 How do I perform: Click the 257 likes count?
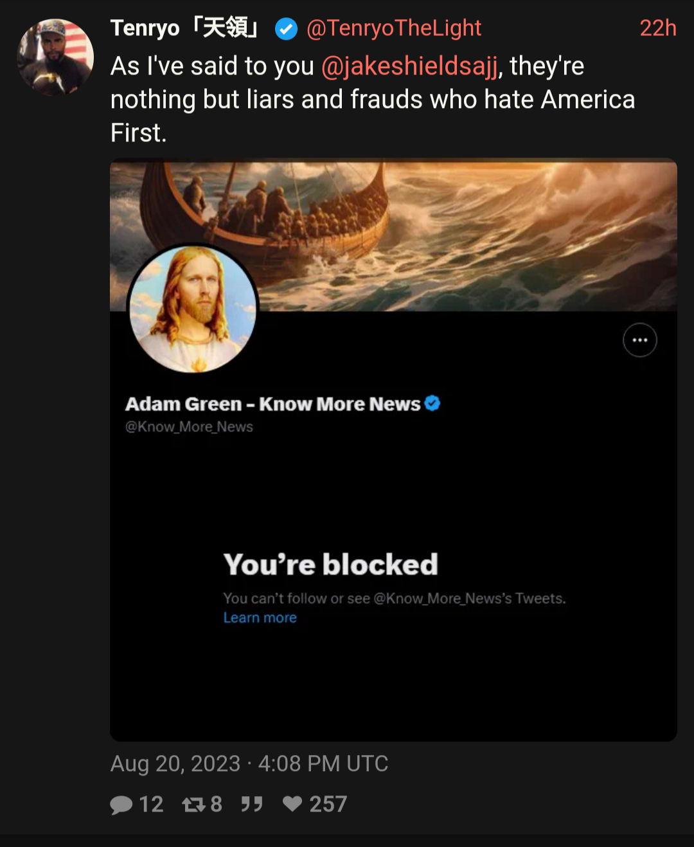[x=328, y=805]
